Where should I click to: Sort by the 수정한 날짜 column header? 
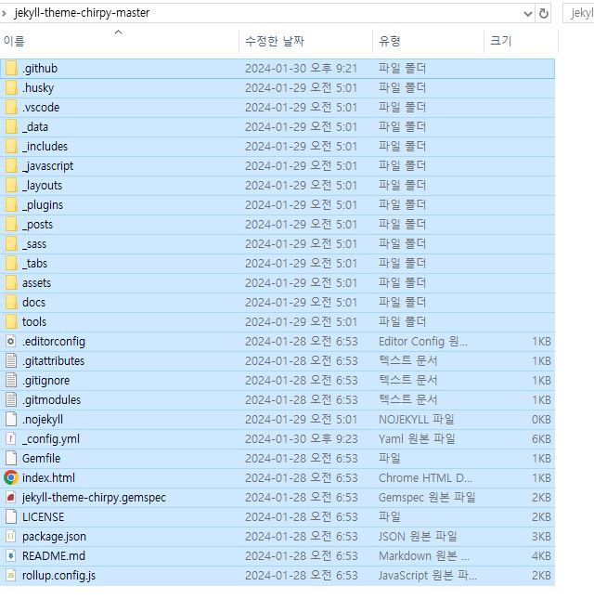(305, 41)
